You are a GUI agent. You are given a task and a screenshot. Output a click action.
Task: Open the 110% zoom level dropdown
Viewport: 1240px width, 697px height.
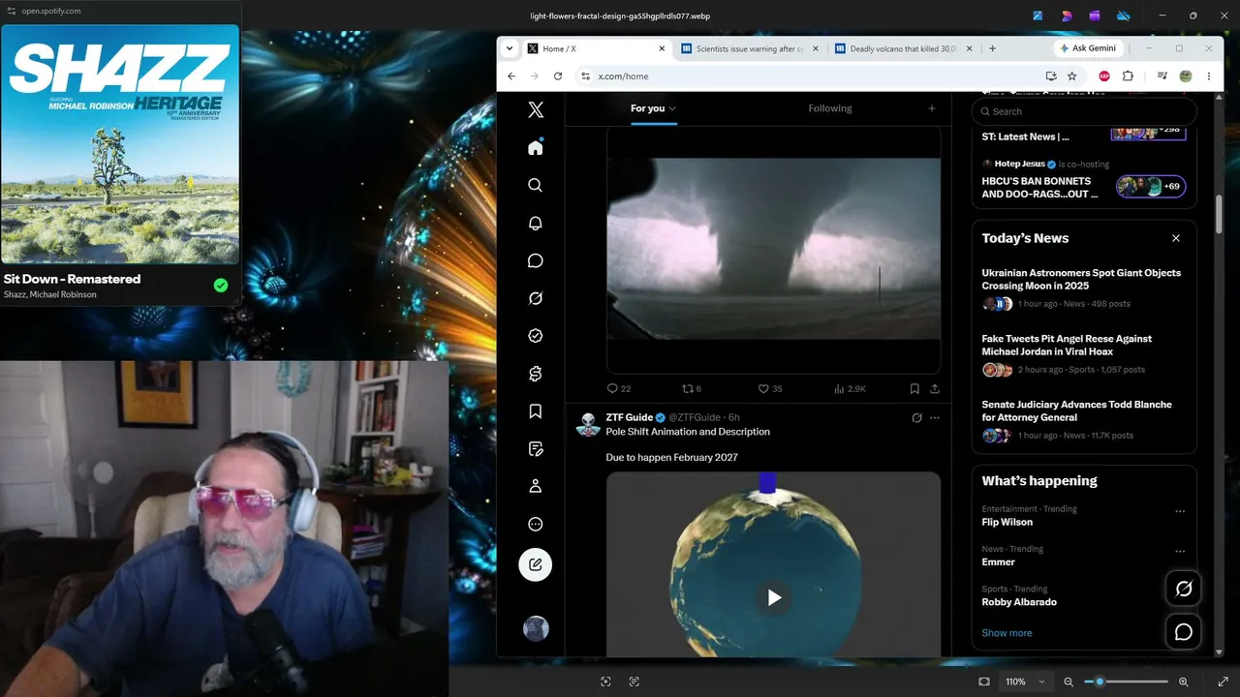1025,682
